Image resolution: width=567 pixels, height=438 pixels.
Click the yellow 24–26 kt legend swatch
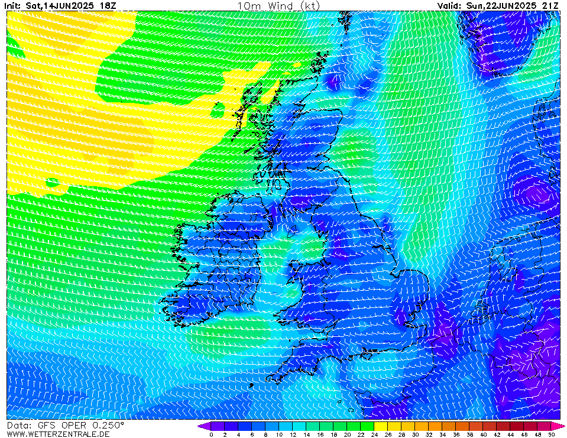coord(381,426)
